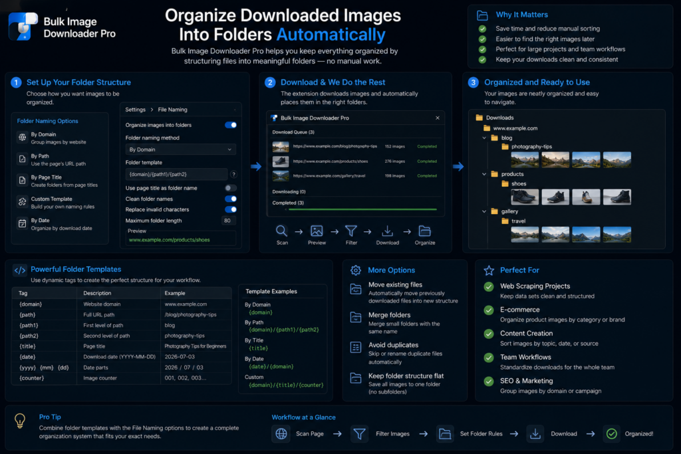Click the shoe thumbnail in download queue
The image size is (681, 454).
(281, 162)
